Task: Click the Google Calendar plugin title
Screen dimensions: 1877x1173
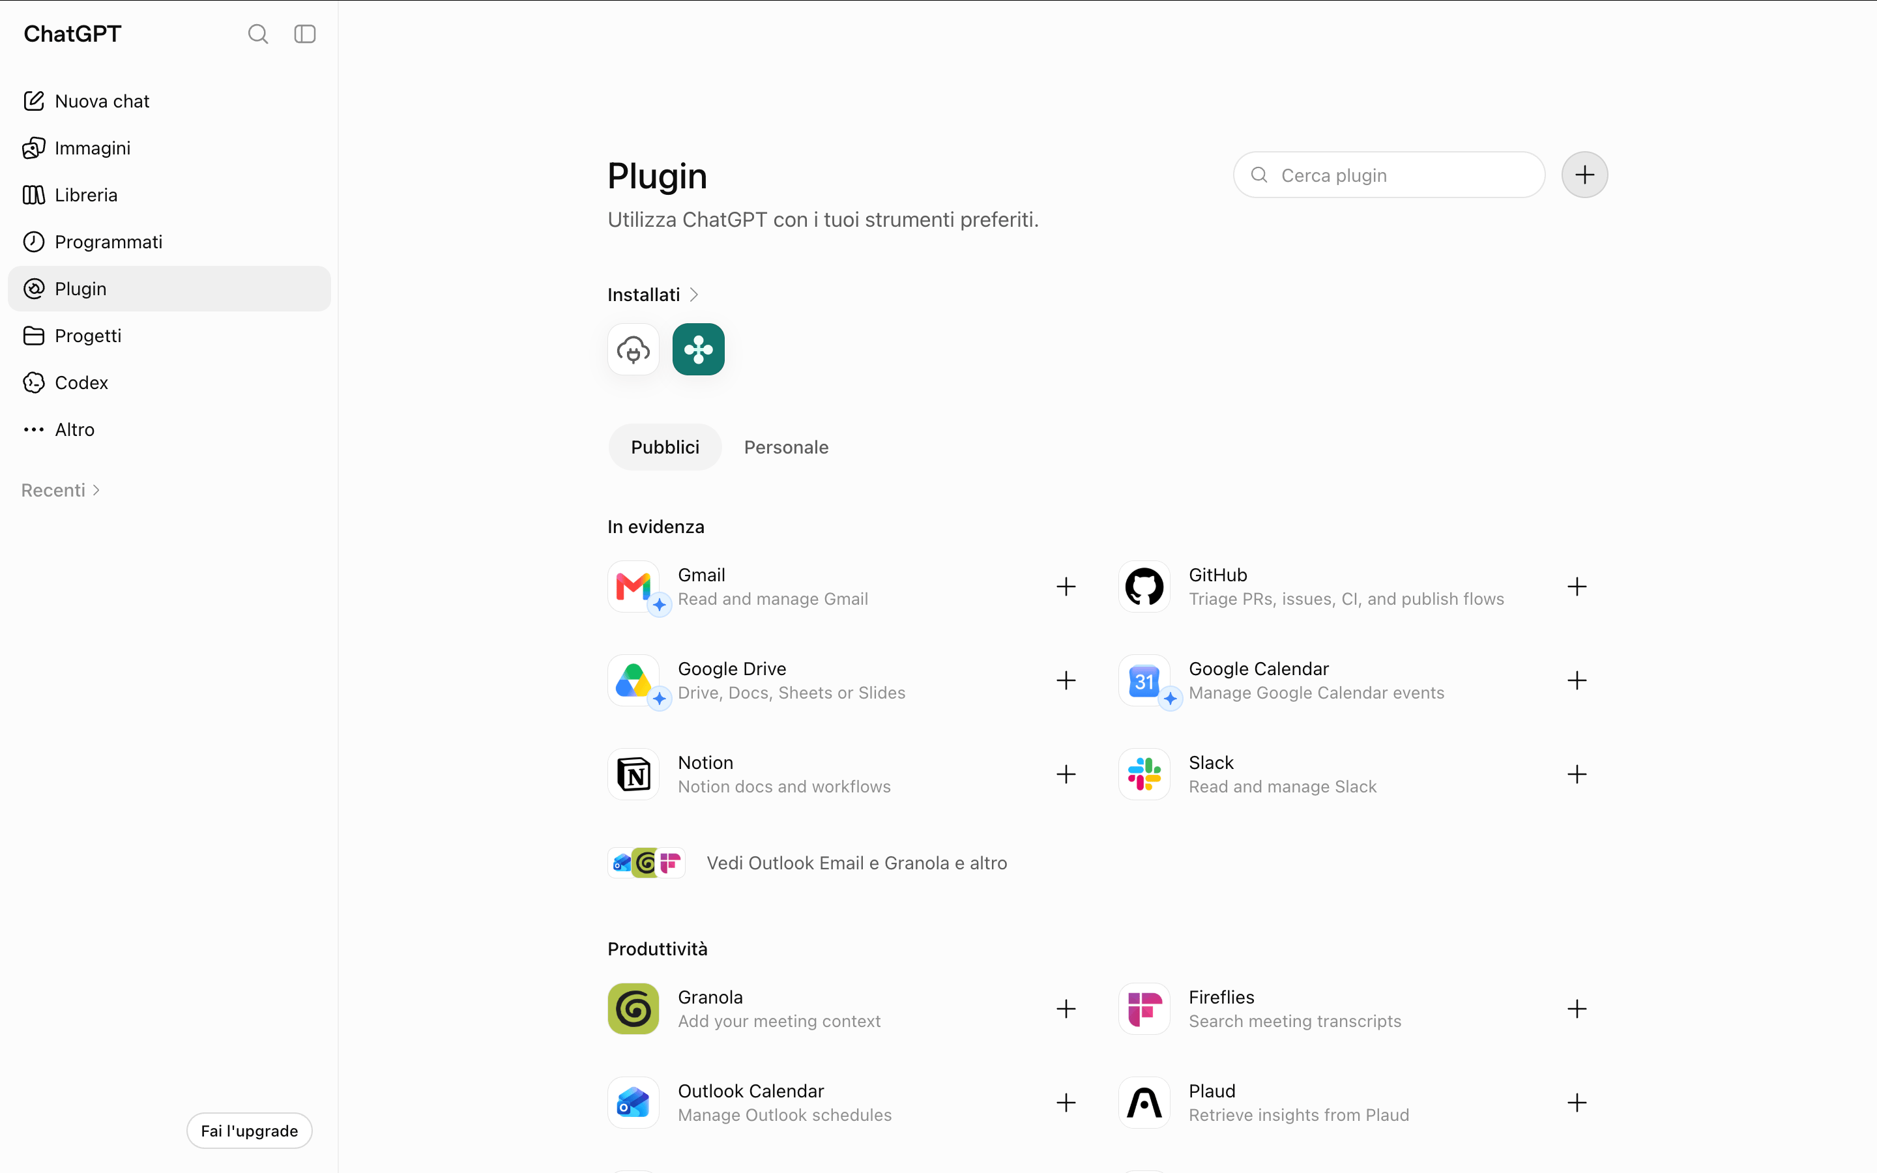Action: (x=1258, y=669)
